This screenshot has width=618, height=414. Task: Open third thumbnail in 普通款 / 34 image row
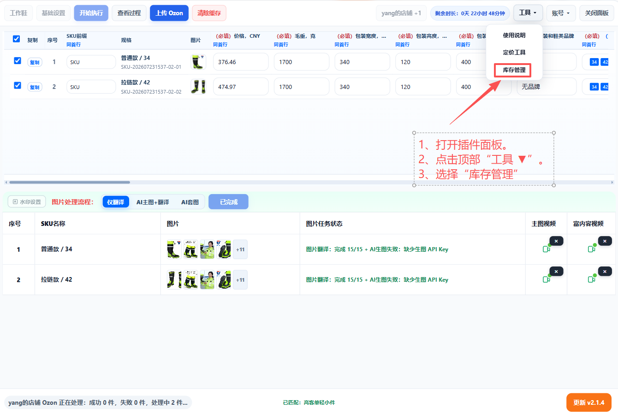(x=207, y=249)
